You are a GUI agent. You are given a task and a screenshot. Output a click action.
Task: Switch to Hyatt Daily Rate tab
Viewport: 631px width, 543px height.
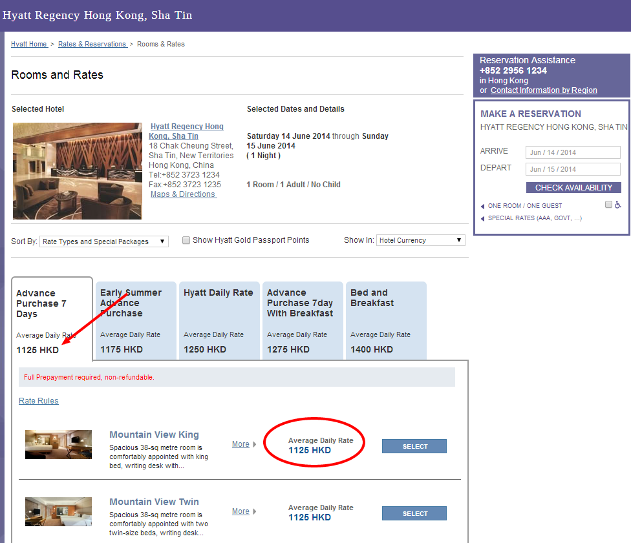point(219,320)
